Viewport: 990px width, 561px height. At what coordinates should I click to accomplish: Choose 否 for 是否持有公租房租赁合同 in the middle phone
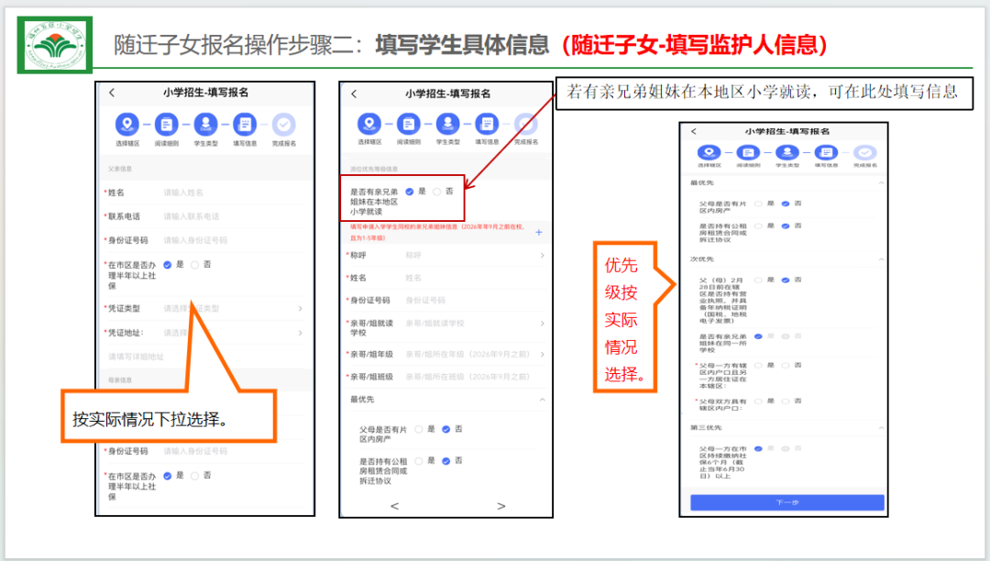pos(445,461)
